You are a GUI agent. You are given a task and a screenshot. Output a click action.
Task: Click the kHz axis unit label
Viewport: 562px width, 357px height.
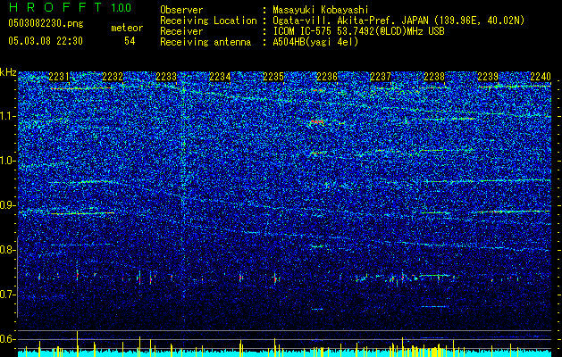coord(8,72)
